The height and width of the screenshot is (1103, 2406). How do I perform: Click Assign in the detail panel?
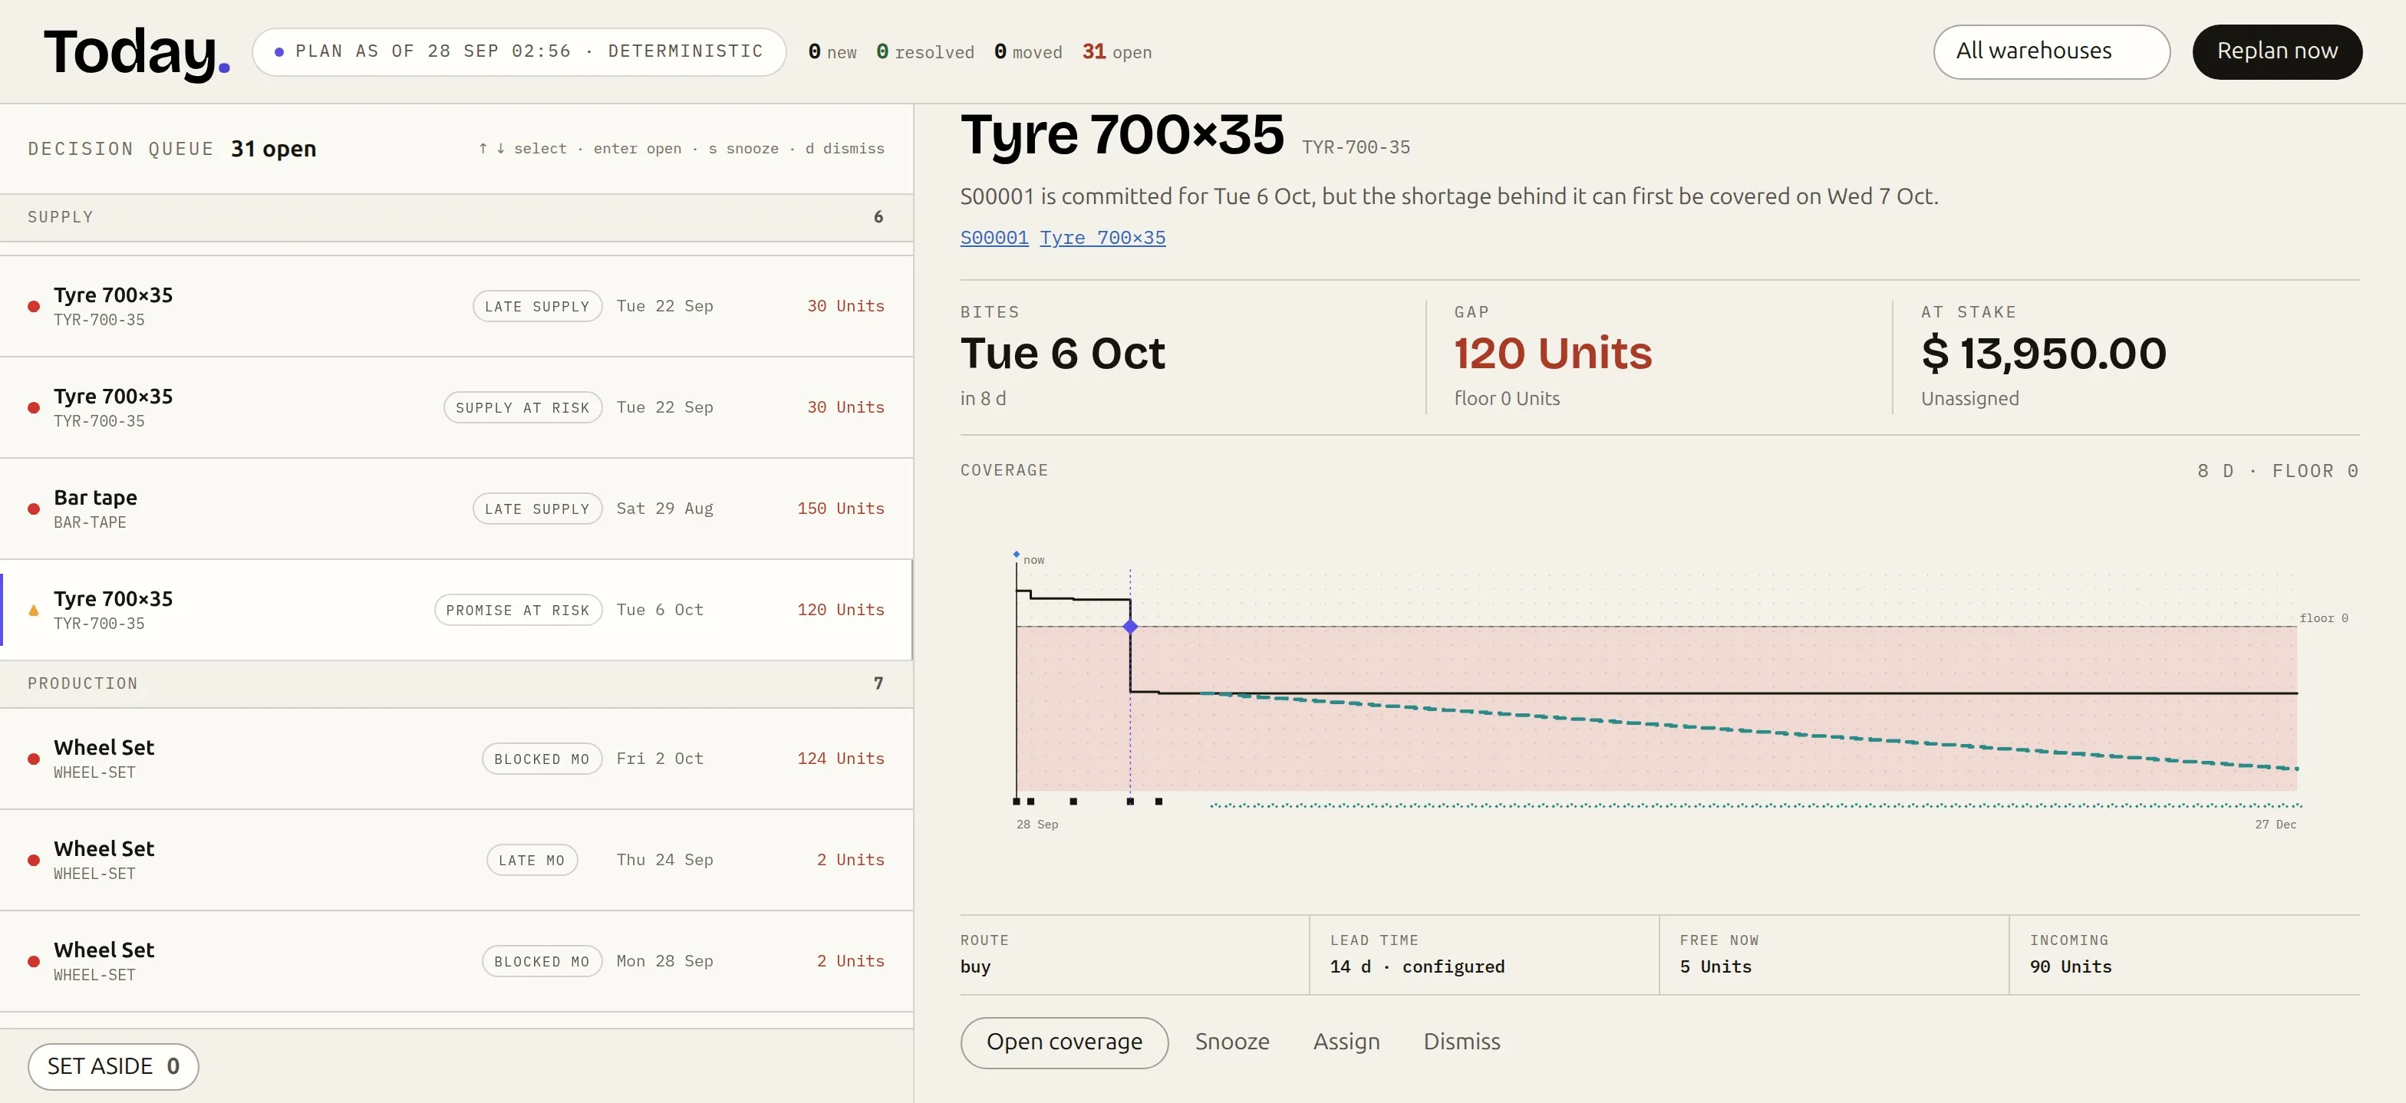click(1346, 1042)
